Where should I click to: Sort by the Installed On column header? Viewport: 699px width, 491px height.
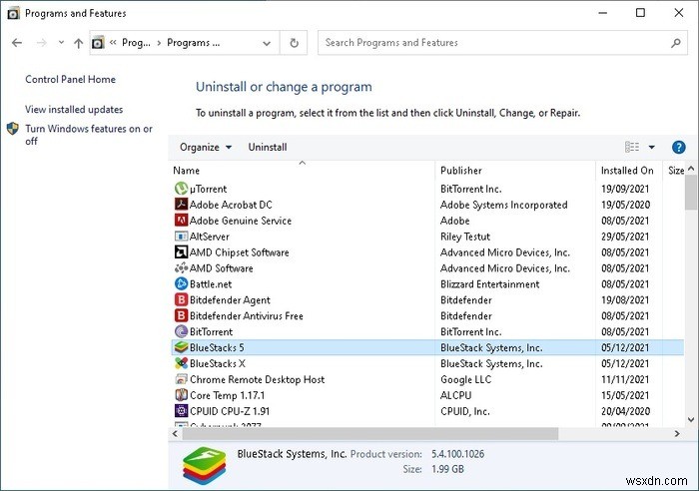tap(629, 171)
